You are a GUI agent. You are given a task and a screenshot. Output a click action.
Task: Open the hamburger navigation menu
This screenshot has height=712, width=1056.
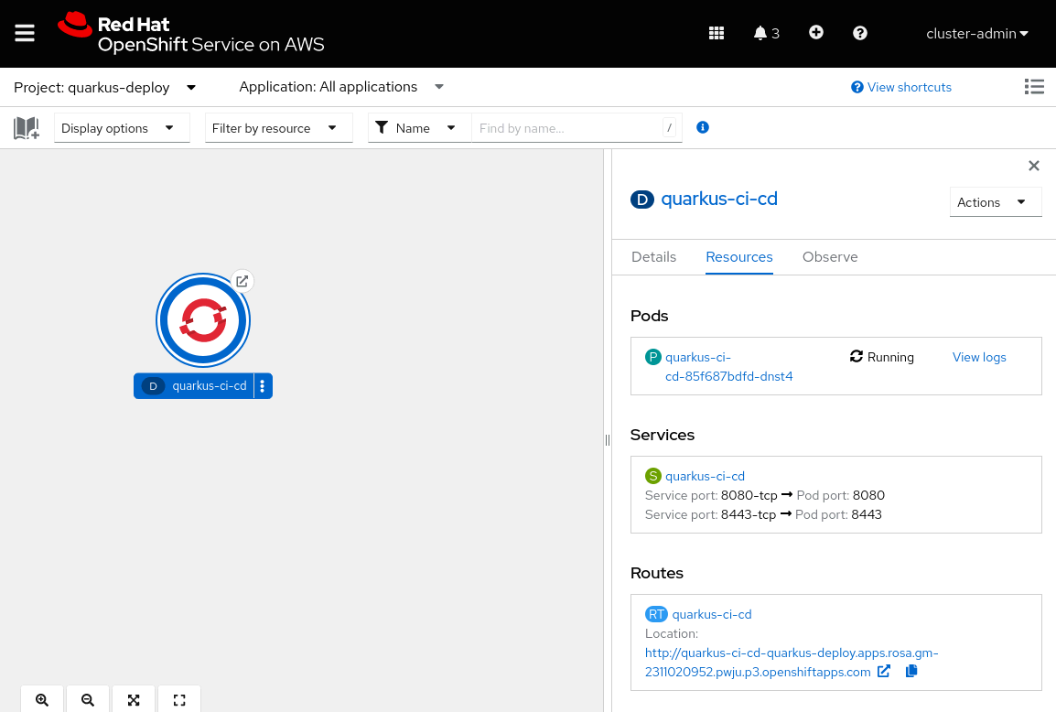(25, 33)
